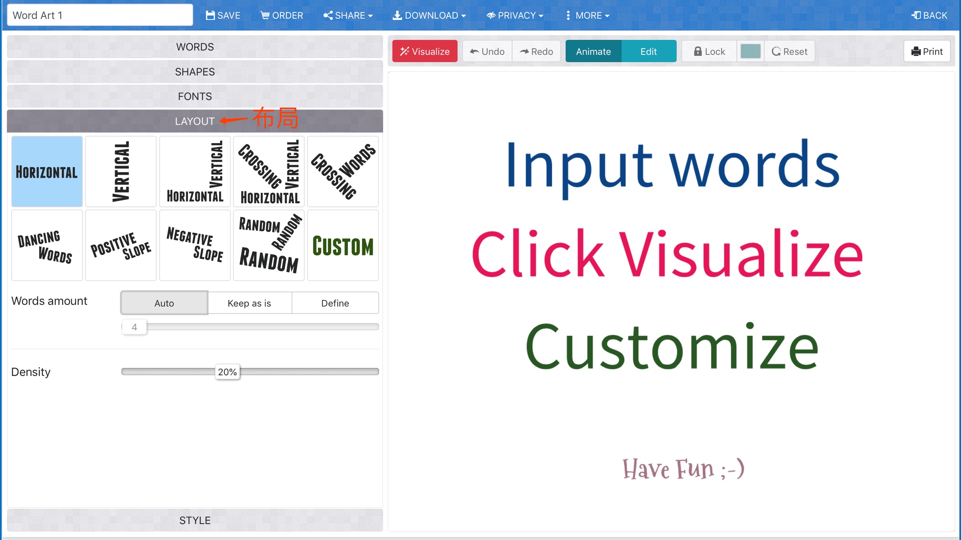This screenshot has height=540, width=961.
Task: Select Keep as is words option
Action: [x=249, y=303]
